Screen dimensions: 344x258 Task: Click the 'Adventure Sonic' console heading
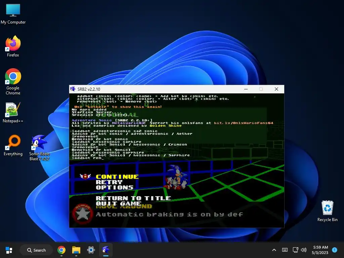(92, 120)
